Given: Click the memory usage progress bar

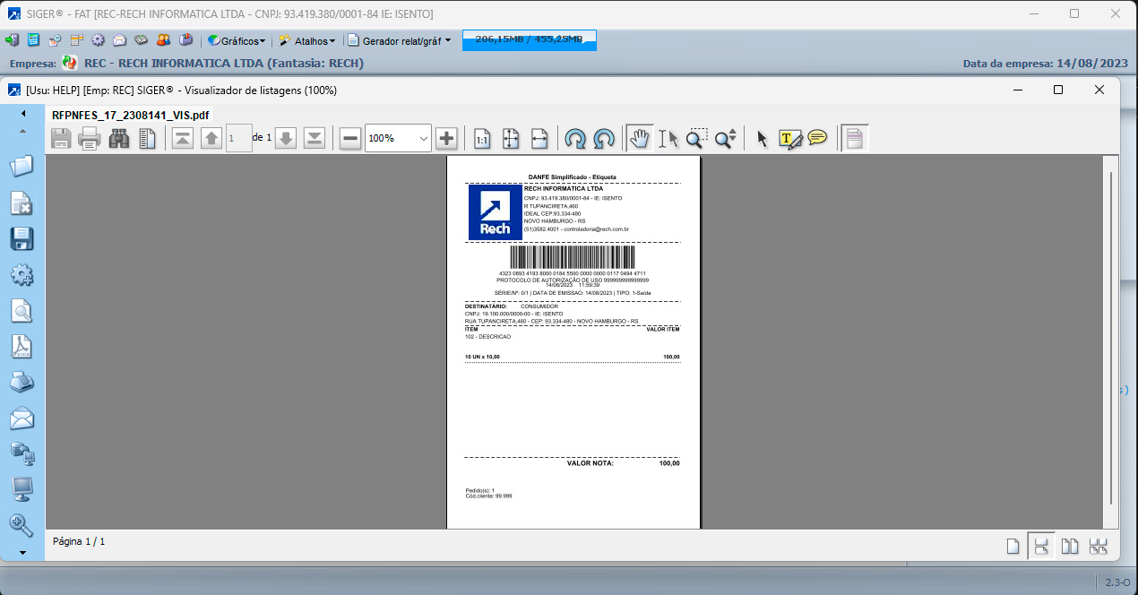Looking at the screenshot, I should point(529,40).
